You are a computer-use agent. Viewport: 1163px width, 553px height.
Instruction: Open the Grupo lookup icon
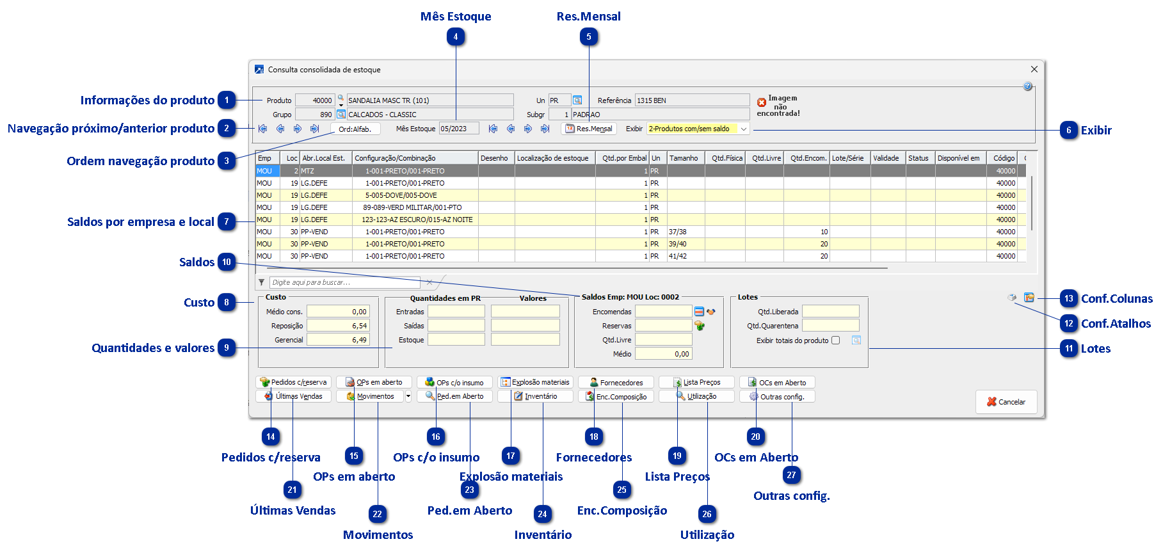[341, 115]
